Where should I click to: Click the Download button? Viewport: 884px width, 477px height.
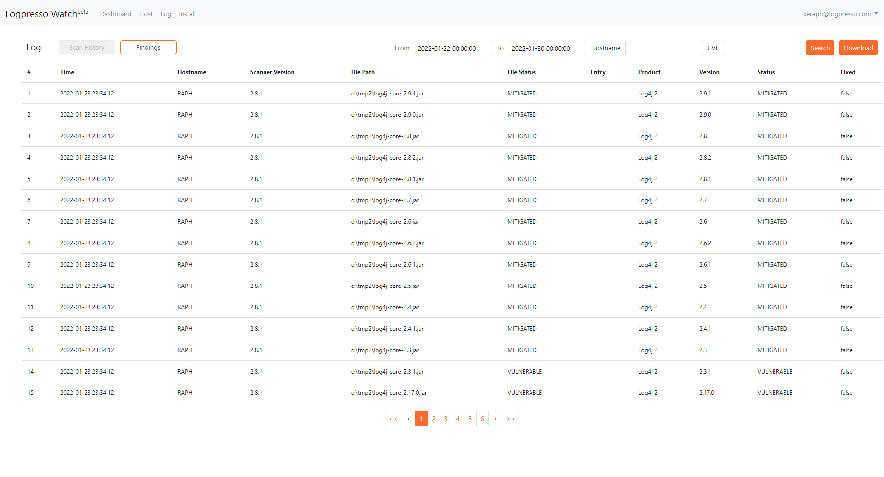858,48
